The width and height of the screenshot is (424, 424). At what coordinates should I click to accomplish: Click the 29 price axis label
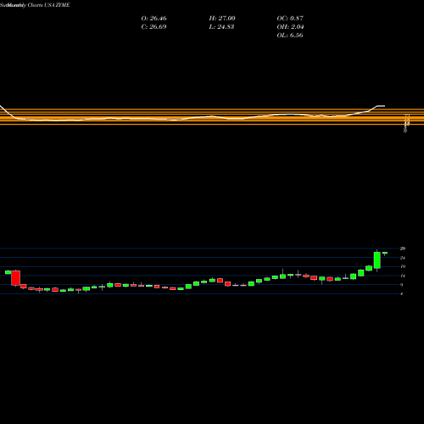(403, 248)
